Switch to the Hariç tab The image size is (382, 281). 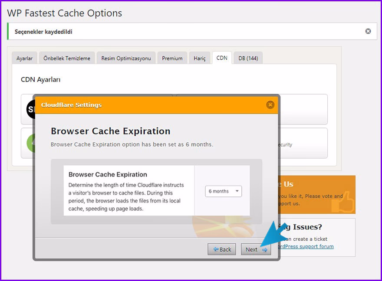click(200, 58)
